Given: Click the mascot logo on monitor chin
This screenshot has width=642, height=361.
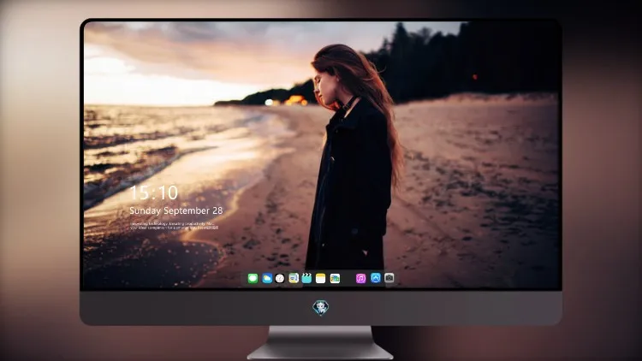Looking at the screenshot, I should [x=321, y=308].
